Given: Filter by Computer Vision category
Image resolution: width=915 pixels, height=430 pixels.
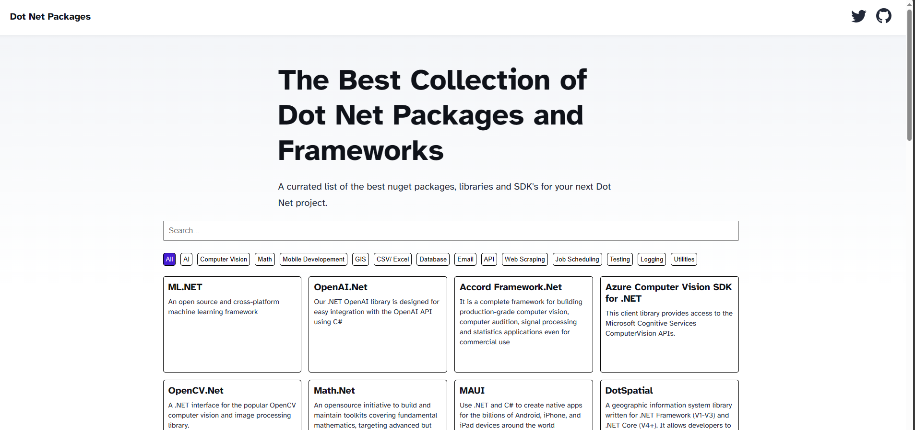Looking at the screenshot, I should pos(224,259).
